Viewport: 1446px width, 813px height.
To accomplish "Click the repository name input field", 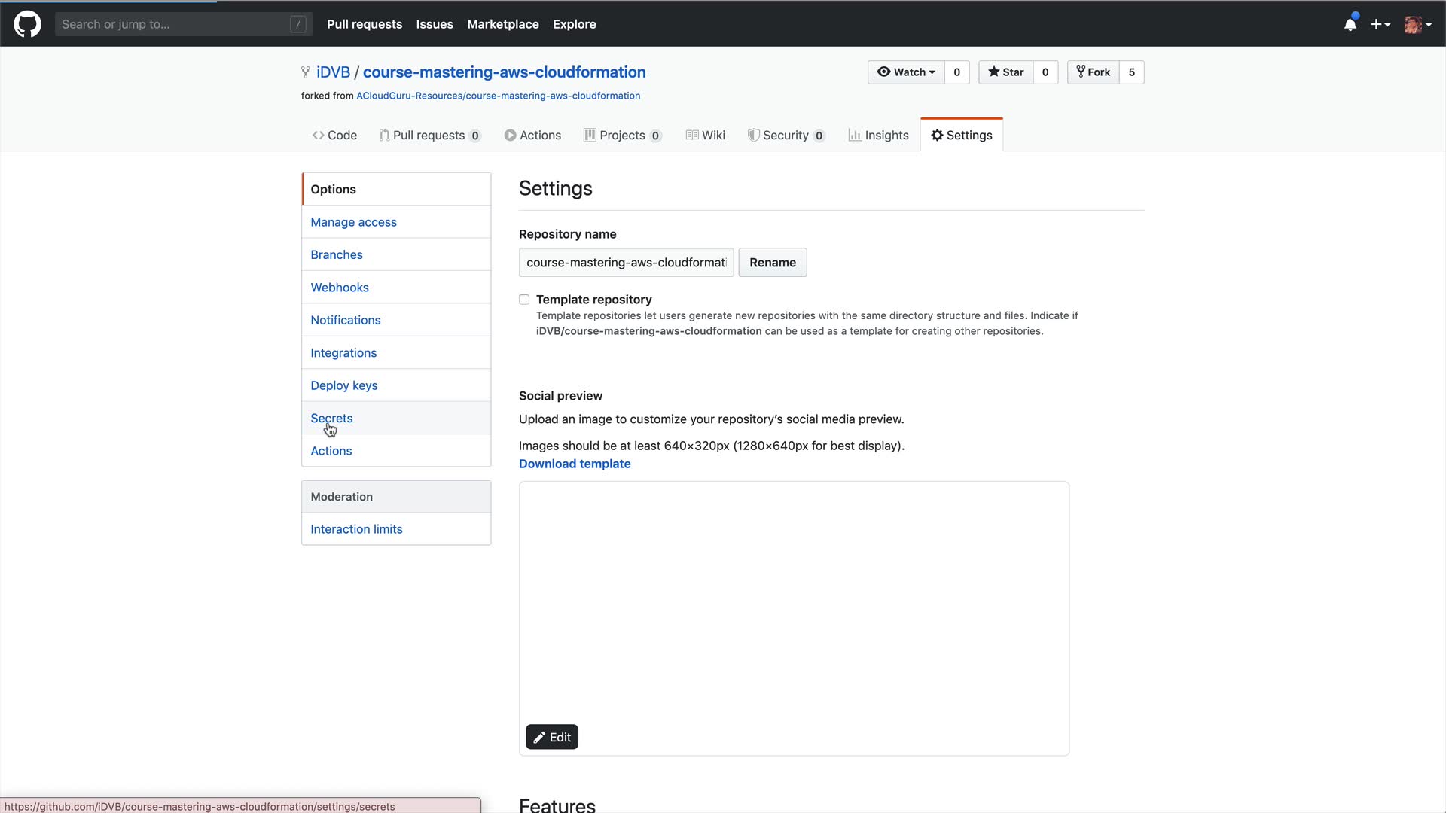I will [626, 263].
